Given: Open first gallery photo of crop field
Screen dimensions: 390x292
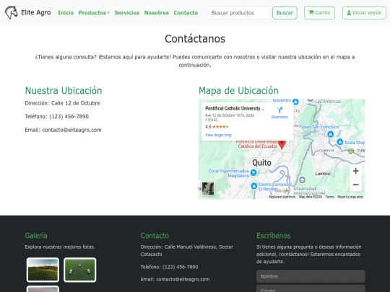Looking at the screenshot, I should 43,270.
